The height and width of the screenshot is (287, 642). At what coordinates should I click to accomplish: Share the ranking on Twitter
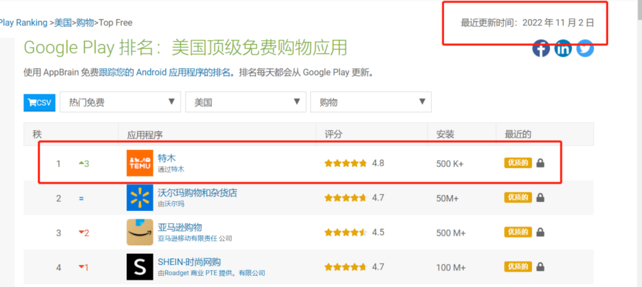point(585,49)
